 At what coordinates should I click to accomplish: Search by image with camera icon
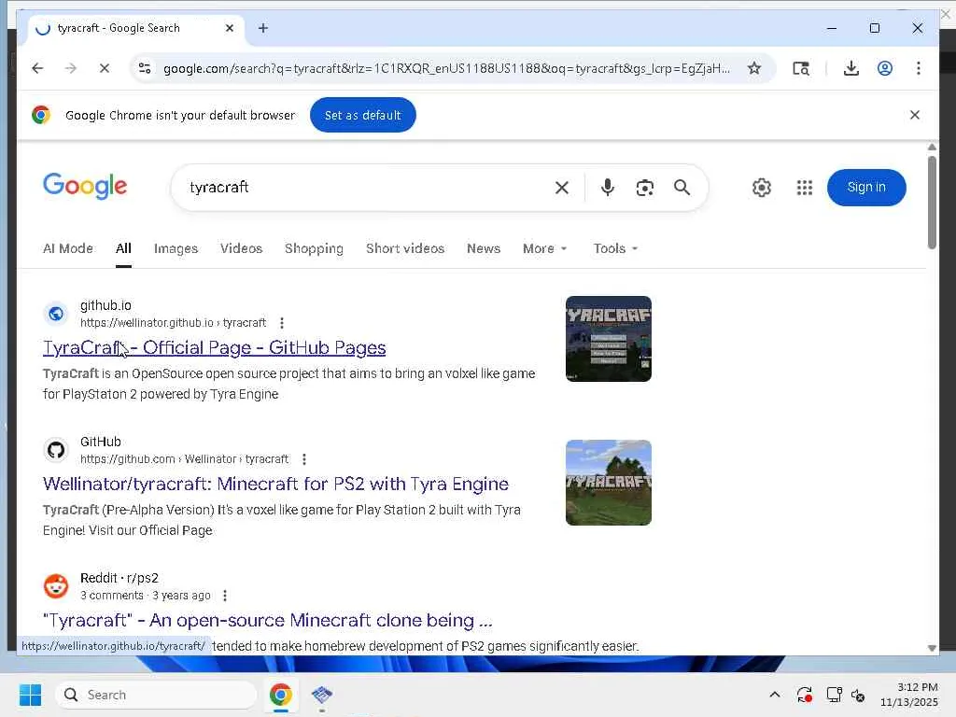click(x=644, y=187)
